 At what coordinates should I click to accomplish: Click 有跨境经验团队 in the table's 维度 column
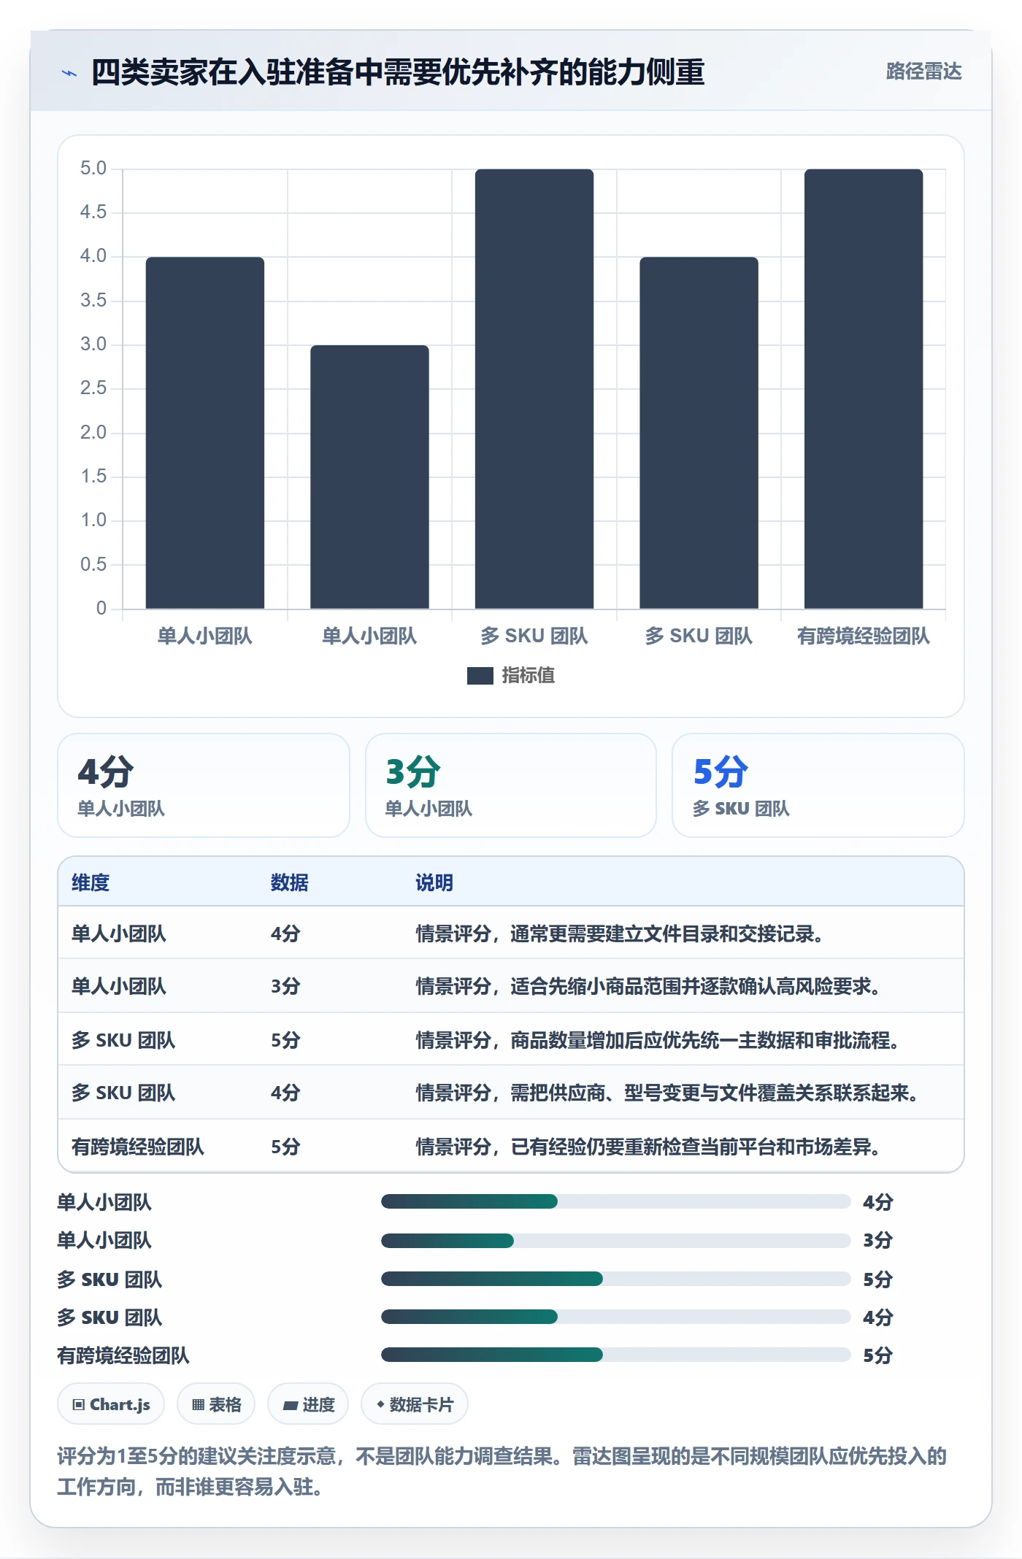tap(138, 1147)
